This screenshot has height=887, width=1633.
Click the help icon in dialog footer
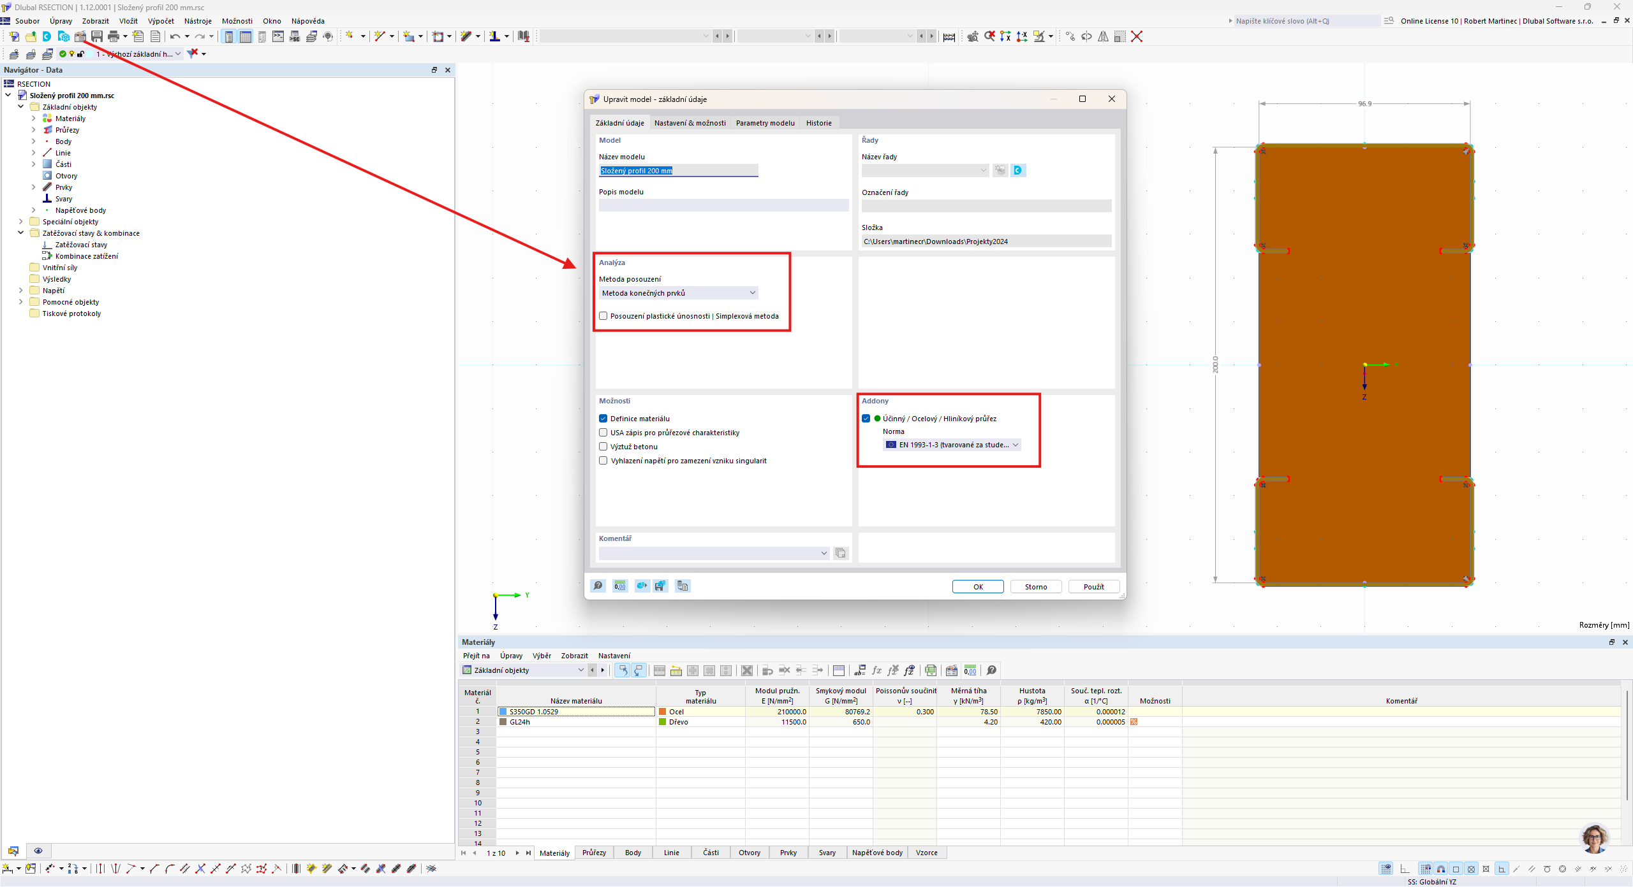[x=598, y=586]
